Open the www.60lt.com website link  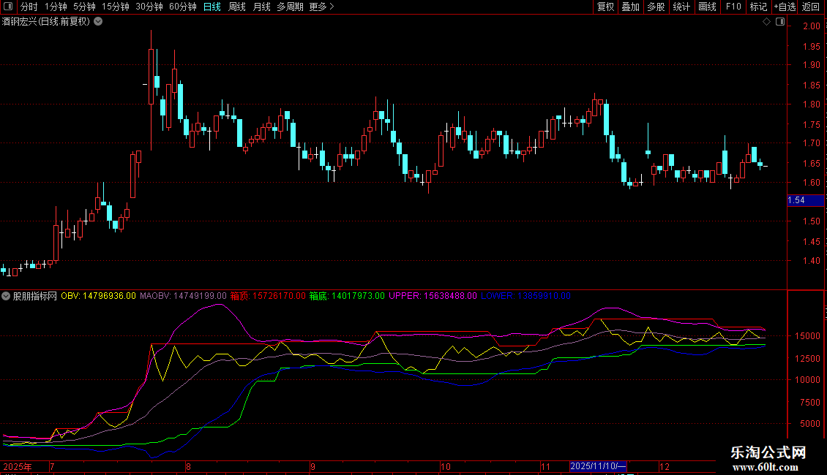coord(768,466)
